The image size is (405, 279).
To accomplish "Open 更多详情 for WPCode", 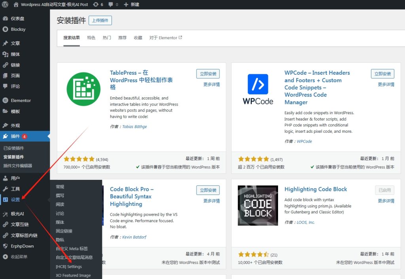I will (x=386, y=85).
